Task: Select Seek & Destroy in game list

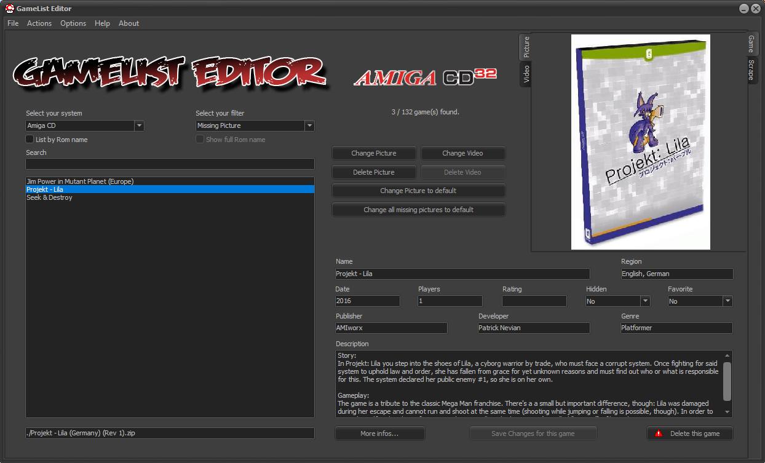Action: [170, 197]
